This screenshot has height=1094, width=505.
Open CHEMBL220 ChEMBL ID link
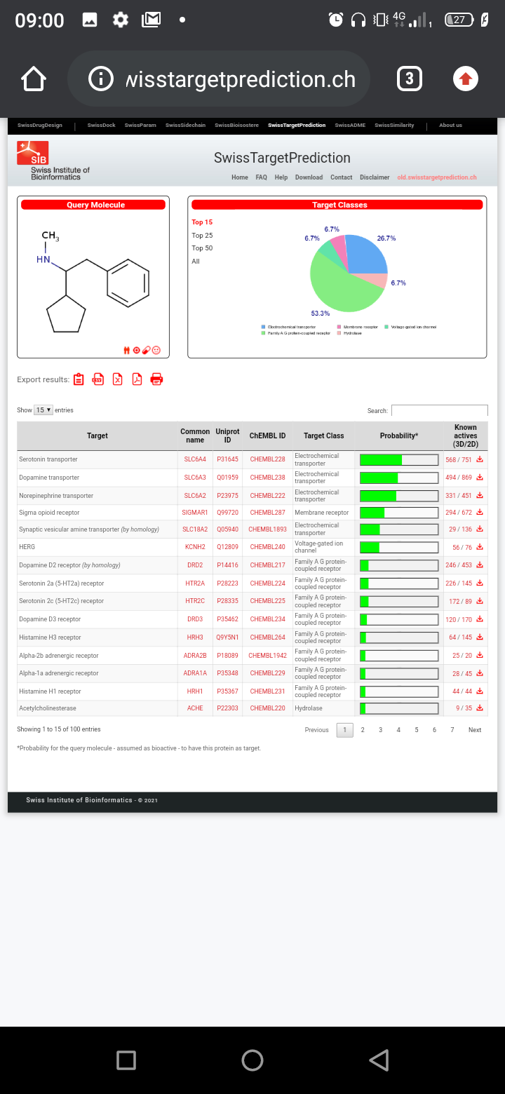tap(267, 708)
